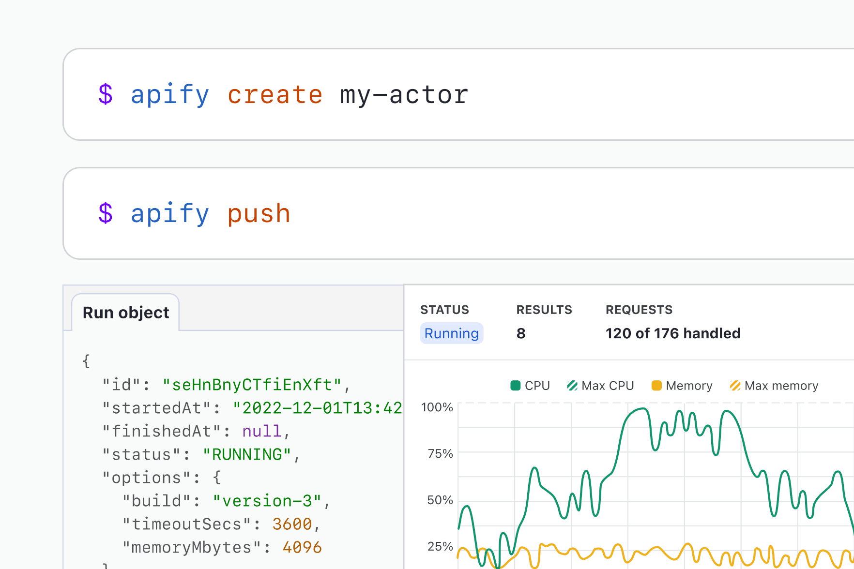Click the 'apify create my-actor' command box
854x569 pixels.
[x=458, y=94]
